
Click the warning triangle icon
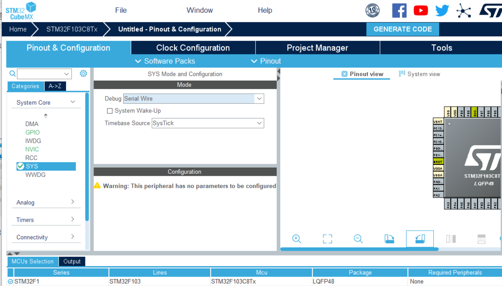pos(97,185)
